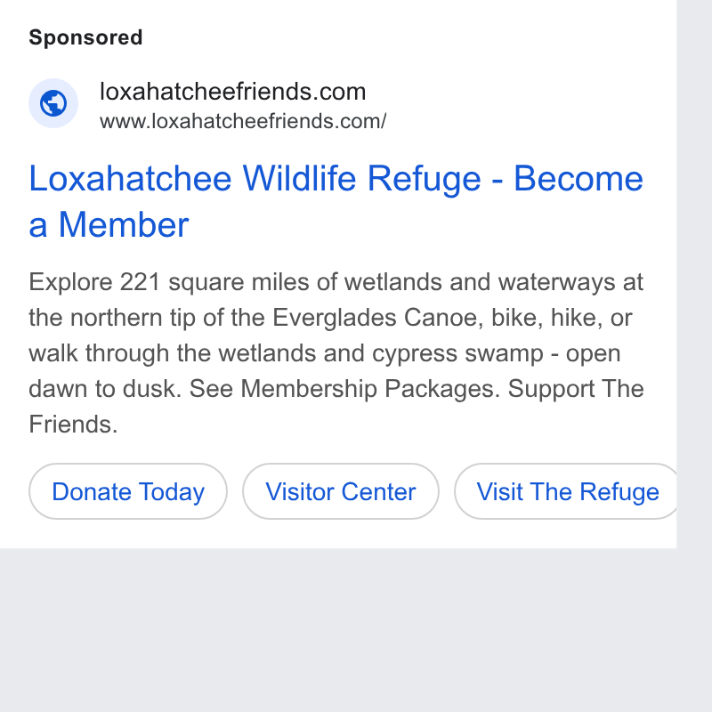Screen dimensions: 712x712
Task: Click the Sponsored label
Action: [x=85, y=37]
